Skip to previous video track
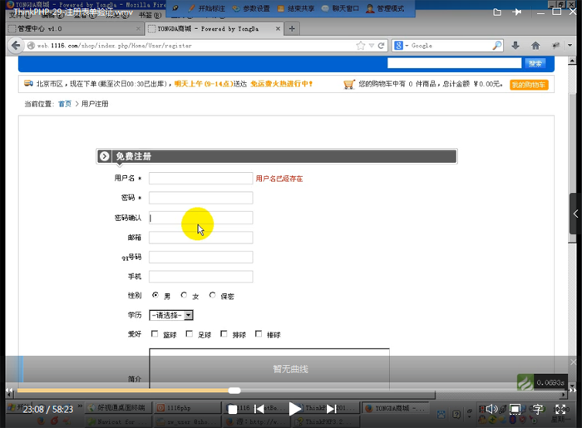582x428 pixels. 259,409
